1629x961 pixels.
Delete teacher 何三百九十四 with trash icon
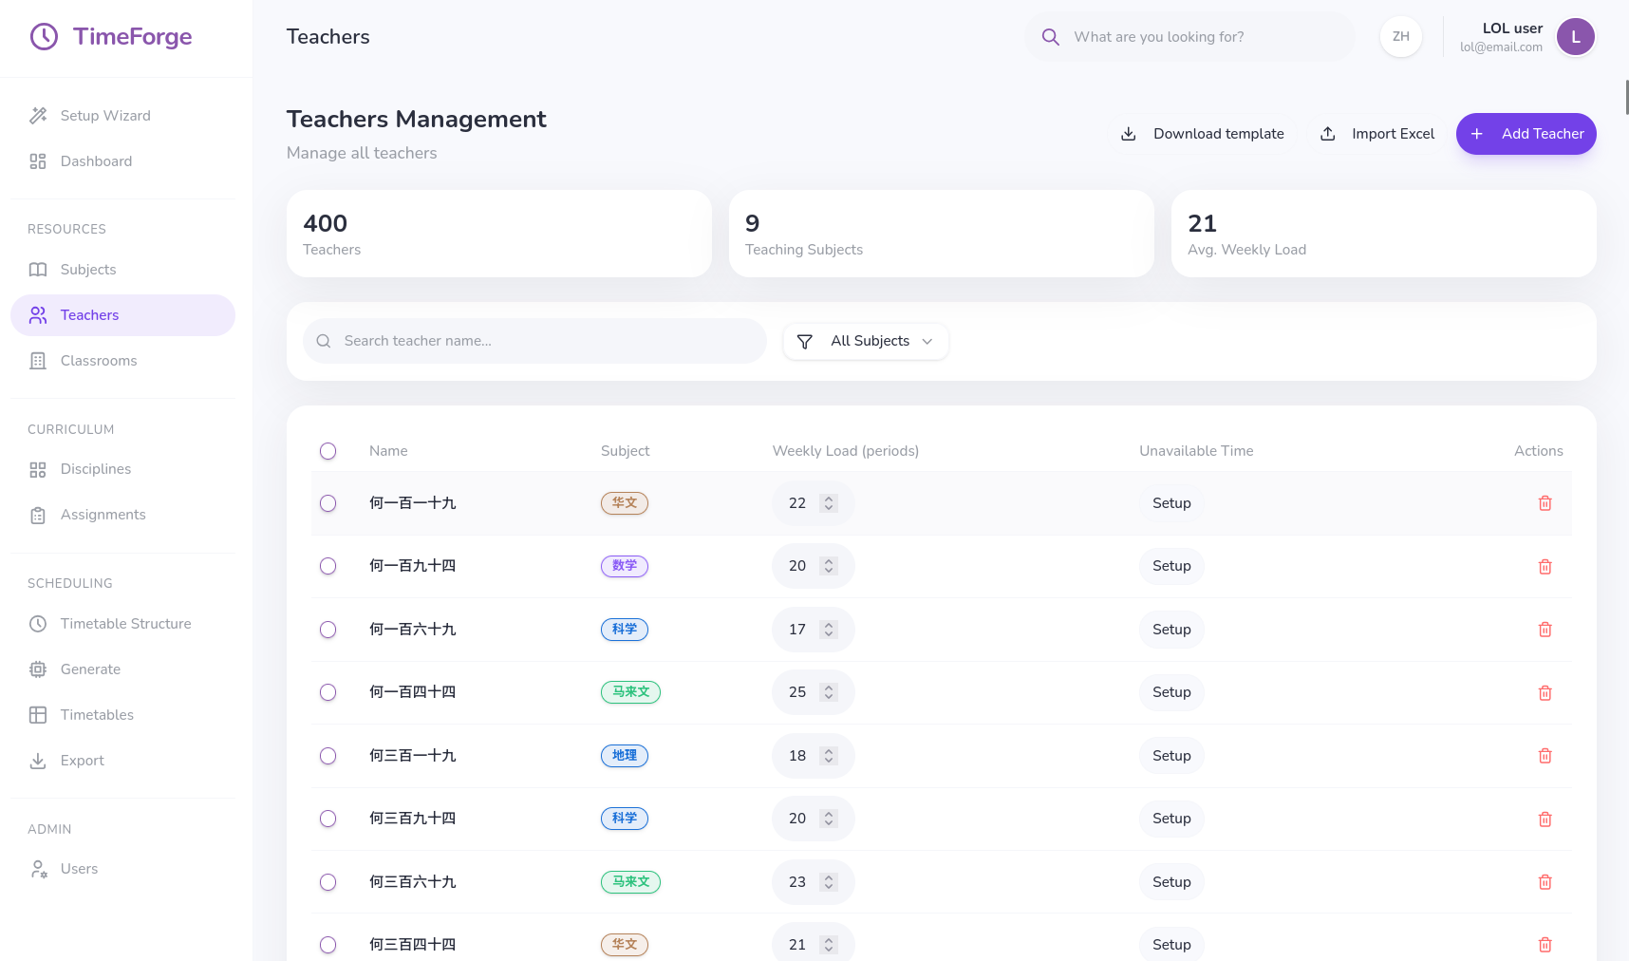[x=1545, y=820]
